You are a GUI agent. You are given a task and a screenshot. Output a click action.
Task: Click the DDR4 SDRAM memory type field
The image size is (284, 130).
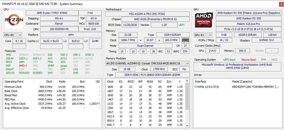coord(173,35)
